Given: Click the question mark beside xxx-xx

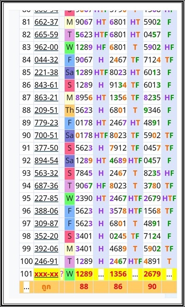Looking at the screenshot, I should point(62,274).
